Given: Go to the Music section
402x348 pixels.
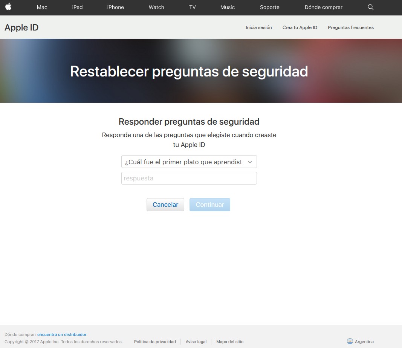Looking at the screenshot, I should coord(228,7).
